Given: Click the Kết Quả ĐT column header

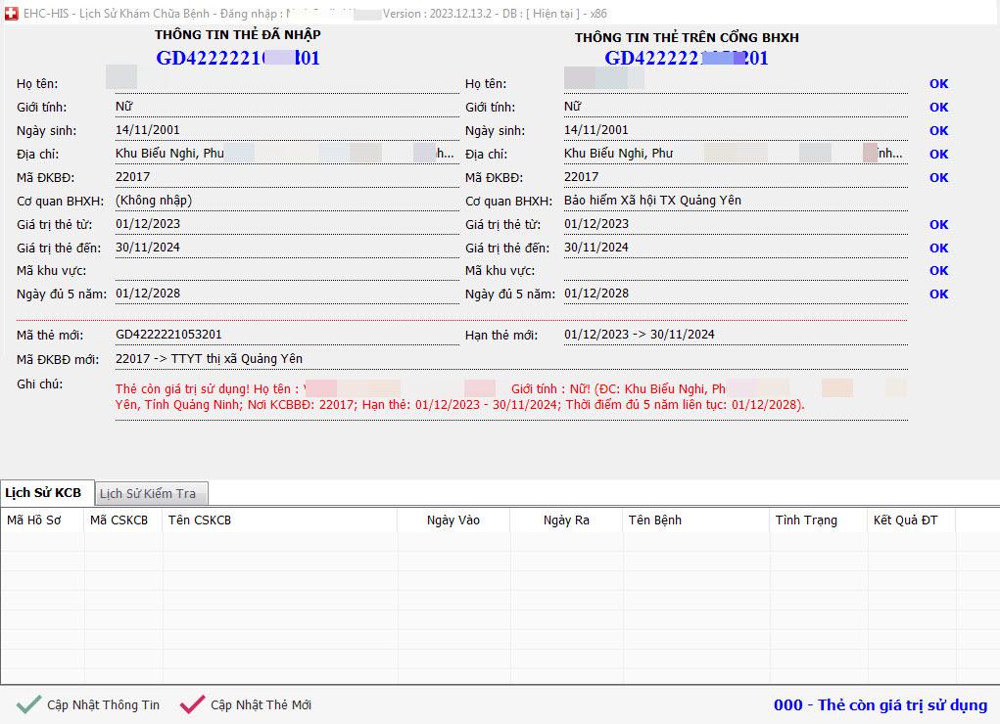Looking at the screenshot, I should click(905, 520).
